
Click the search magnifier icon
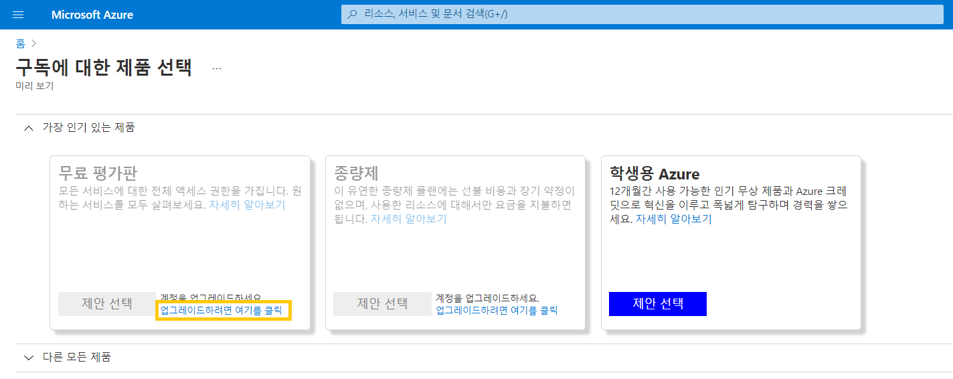point(352,13)
